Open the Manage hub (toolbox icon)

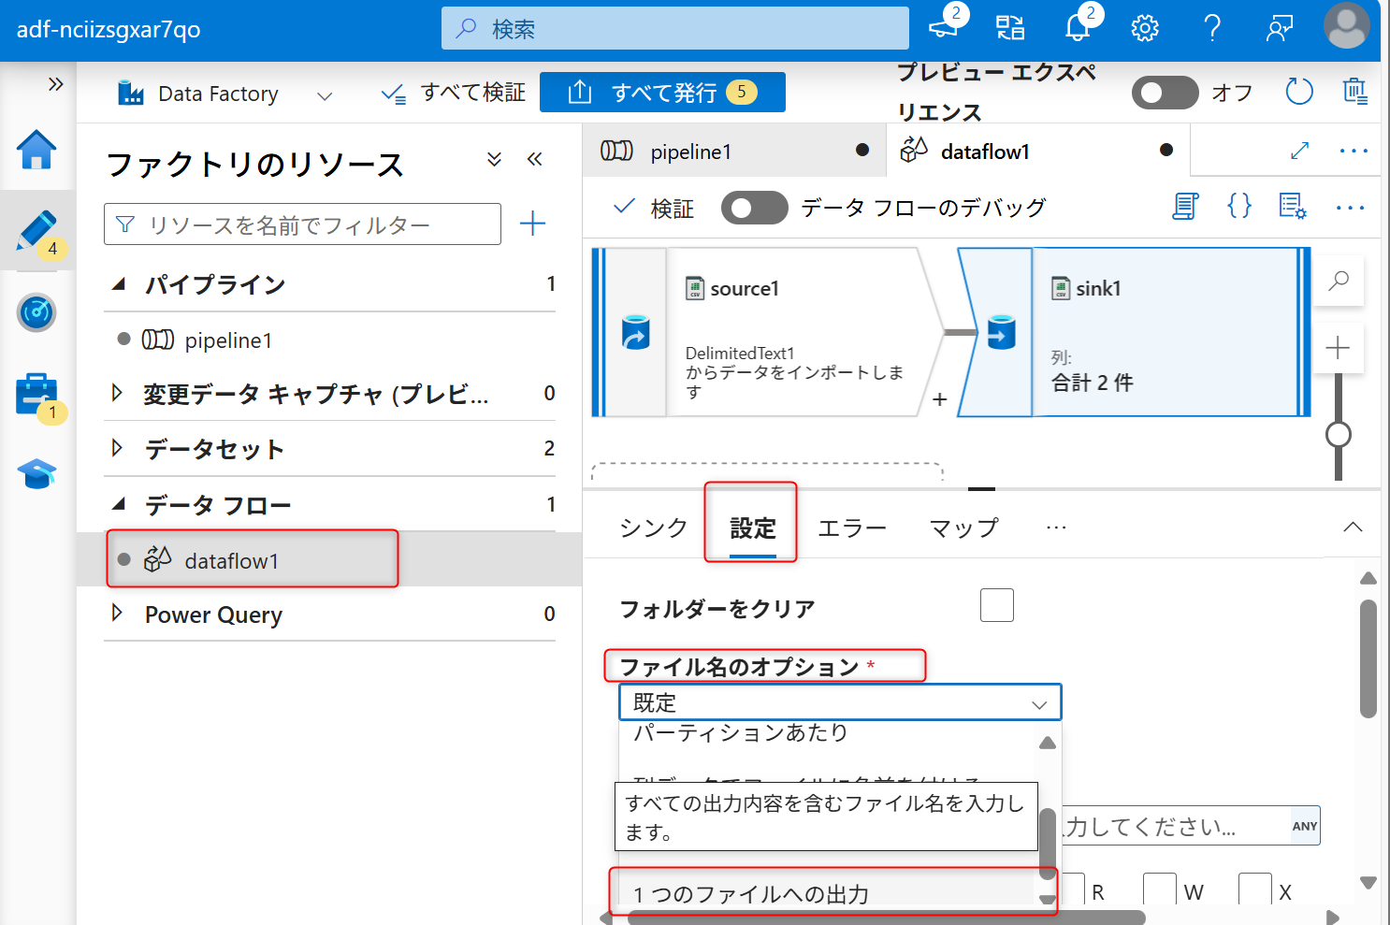(x=36, y=394)
